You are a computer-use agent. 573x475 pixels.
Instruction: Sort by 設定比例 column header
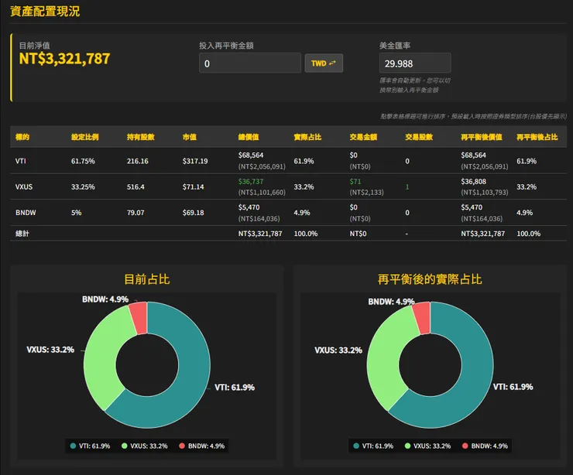(x=84, y=137)
